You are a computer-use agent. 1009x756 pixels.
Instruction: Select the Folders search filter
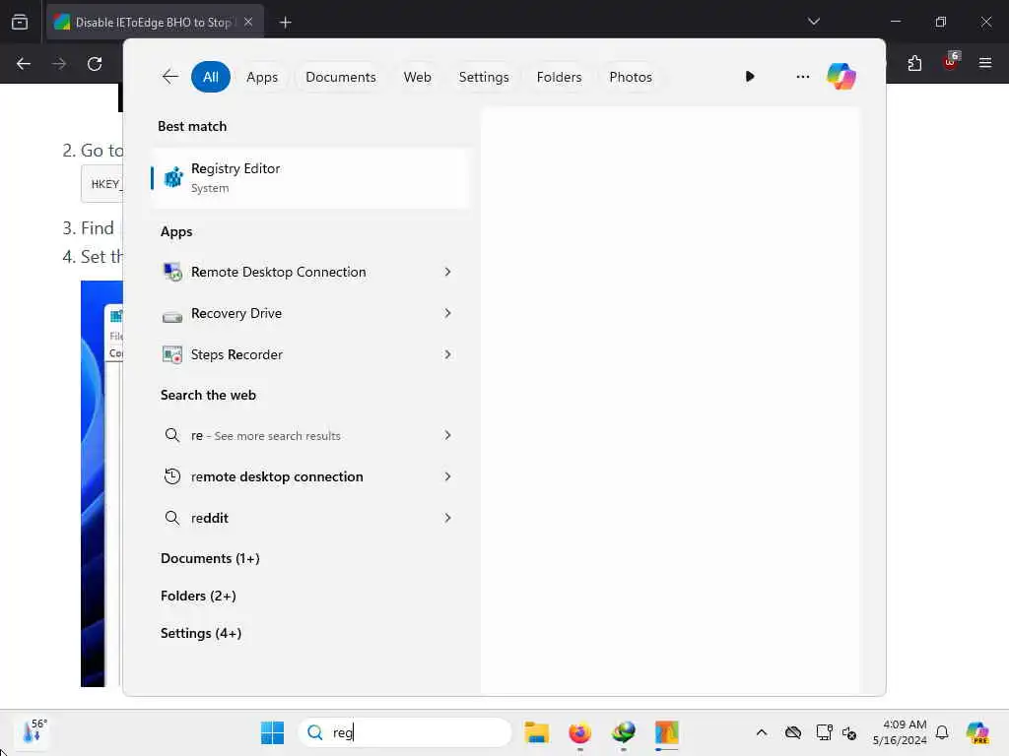click(x=559, y=77)
